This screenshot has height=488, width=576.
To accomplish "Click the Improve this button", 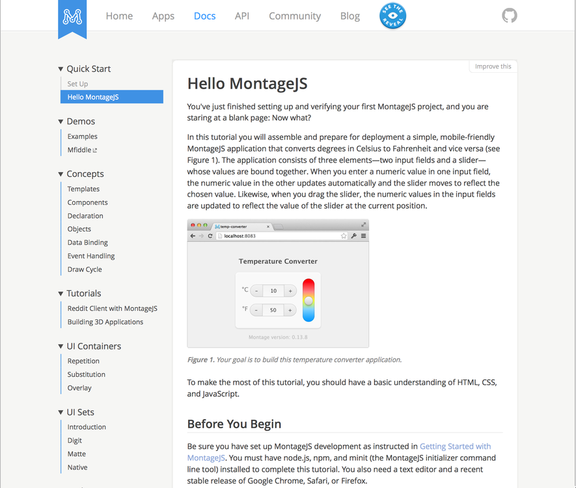I will [x=493, y=66].
